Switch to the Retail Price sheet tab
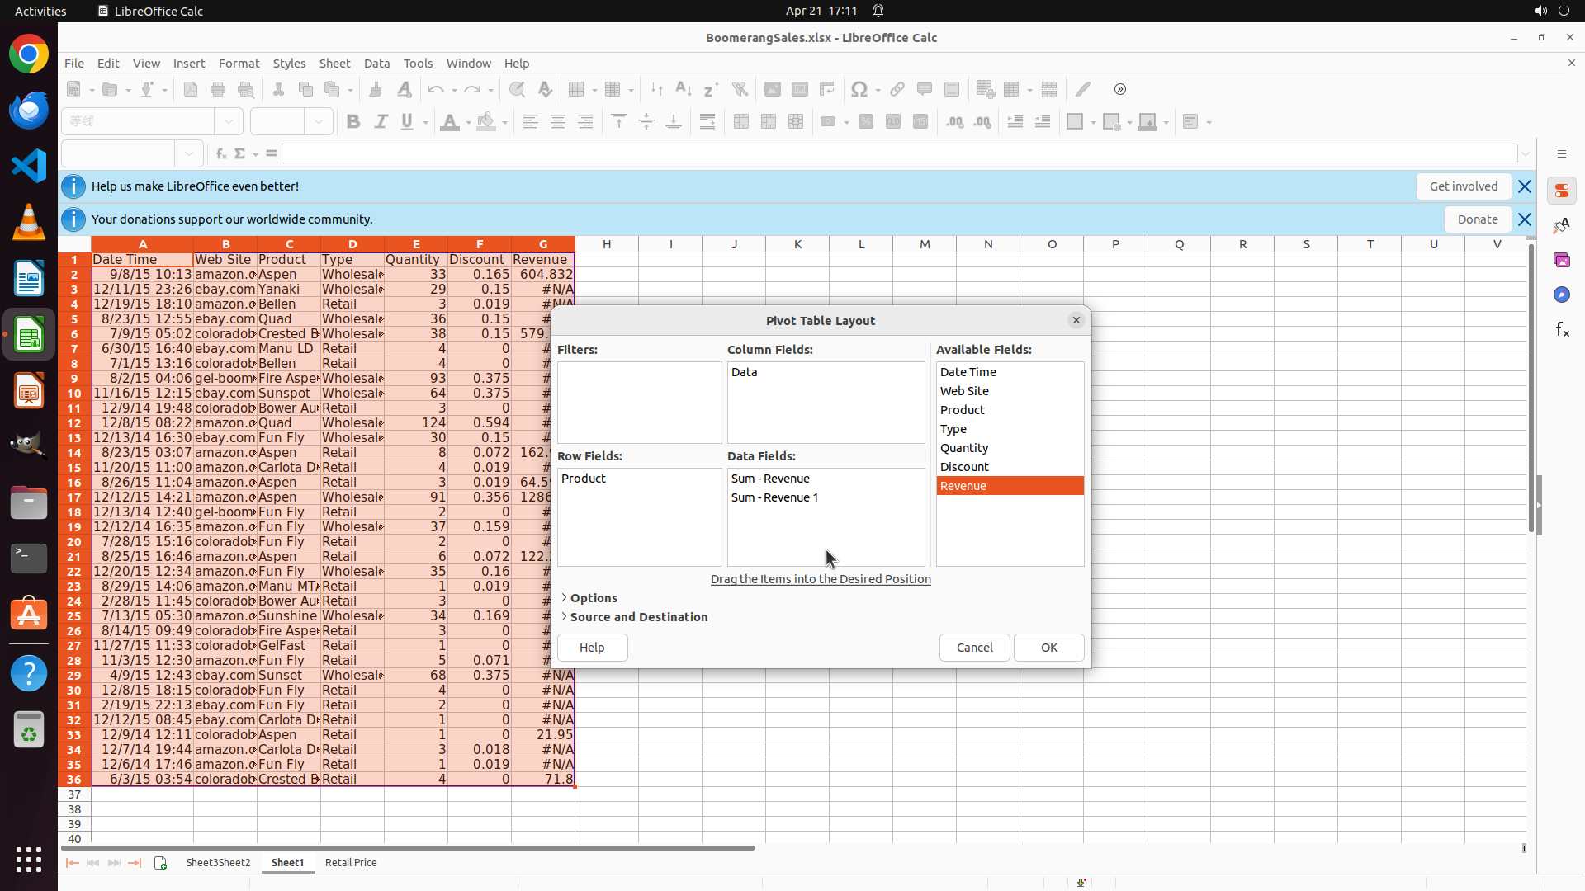Viewport: 1585px width, 891px height. (x=351, y=863)
